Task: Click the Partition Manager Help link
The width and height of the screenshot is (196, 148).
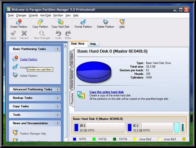Action: [x=33, y=134]
